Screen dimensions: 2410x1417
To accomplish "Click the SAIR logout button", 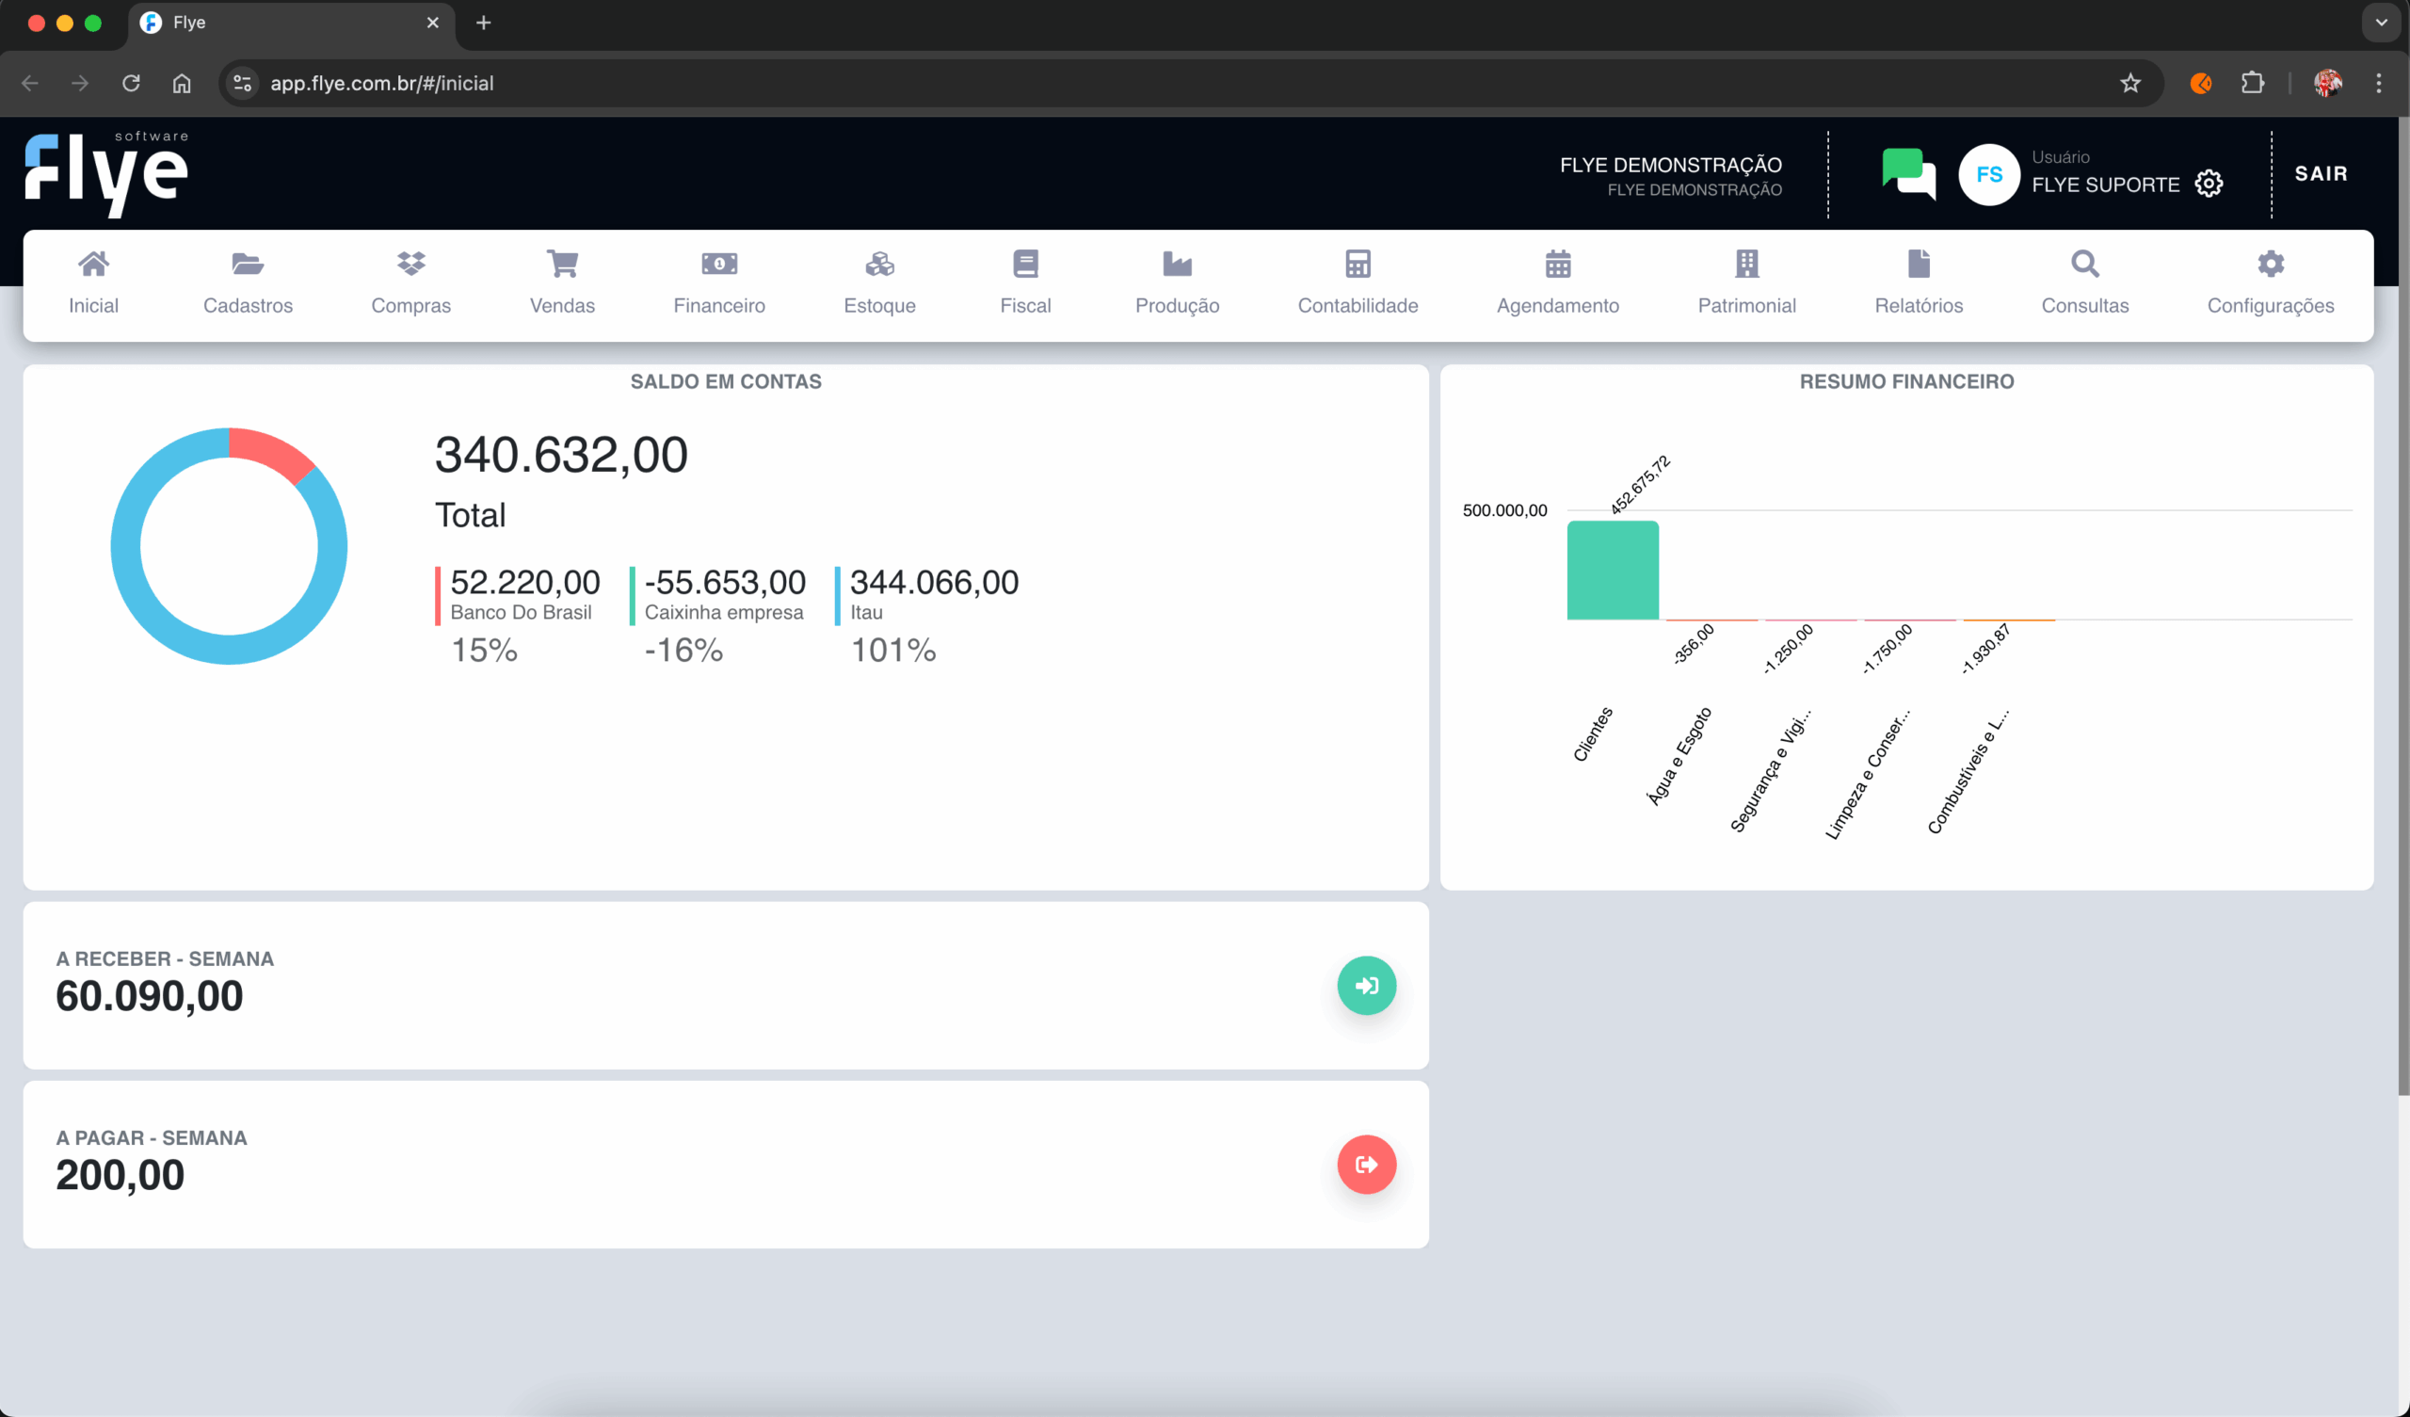I will [x=2321, y=174].
